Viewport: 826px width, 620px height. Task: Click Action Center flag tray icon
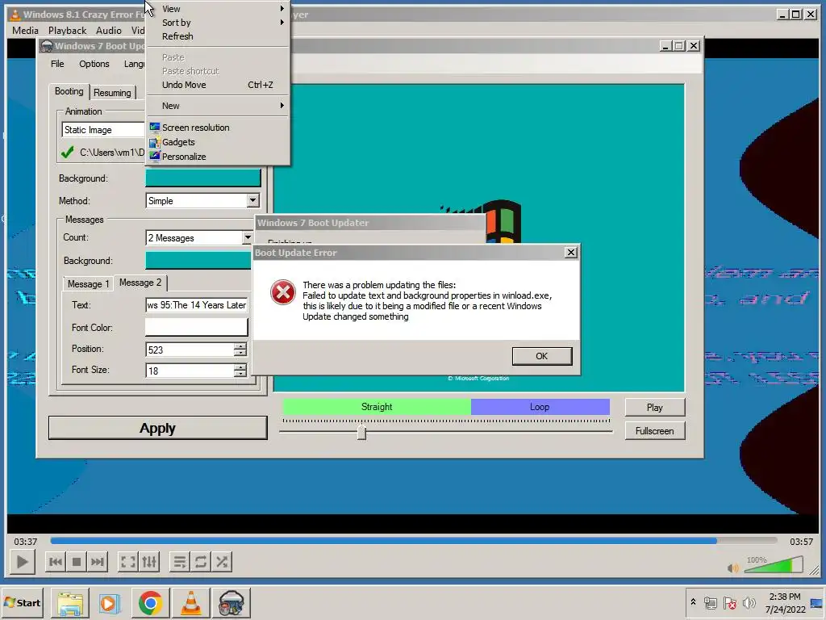pos(729,602)
